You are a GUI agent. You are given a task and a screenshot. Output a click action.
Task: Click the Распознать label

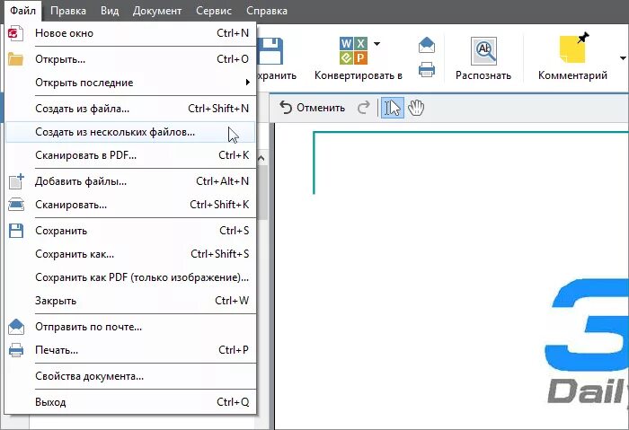coord(483,75)
